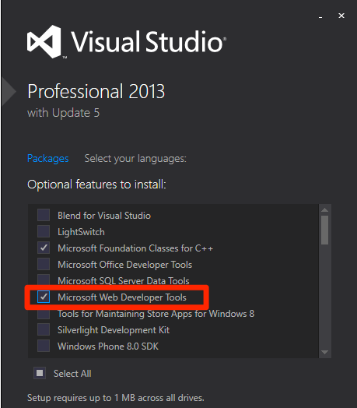Tick the Windows Phone 8.0 SDK checkbox
Viewport: 357px width, 408px height.
44,346
